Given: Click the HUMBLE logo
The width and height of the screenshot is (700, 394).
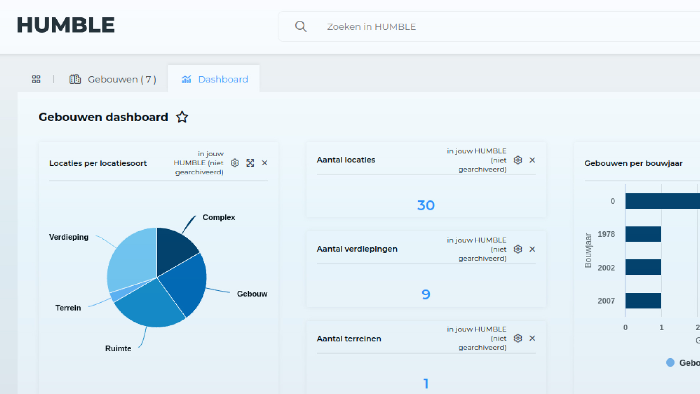Looking at the screenshot, I should coord(66,25).
